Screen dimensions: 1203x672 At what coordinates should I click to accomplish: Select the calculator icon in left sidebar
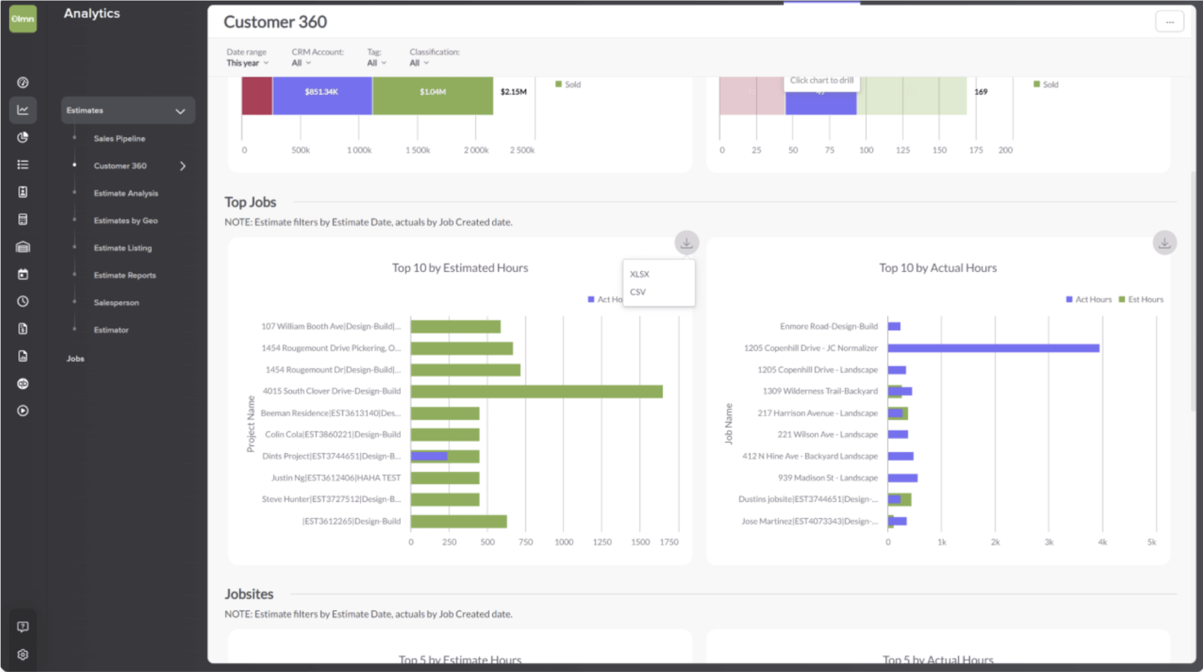[x=23, y=220]
